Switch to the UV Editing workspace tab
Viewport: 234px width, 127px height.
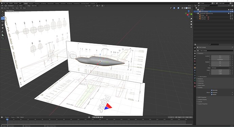tap(43, 4)
